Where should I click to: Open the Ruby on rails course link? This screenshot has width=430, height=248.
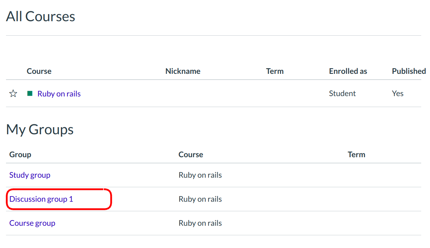(59, 94)
